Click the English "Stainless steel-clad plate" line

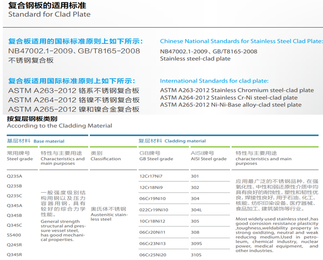[195, 59]
